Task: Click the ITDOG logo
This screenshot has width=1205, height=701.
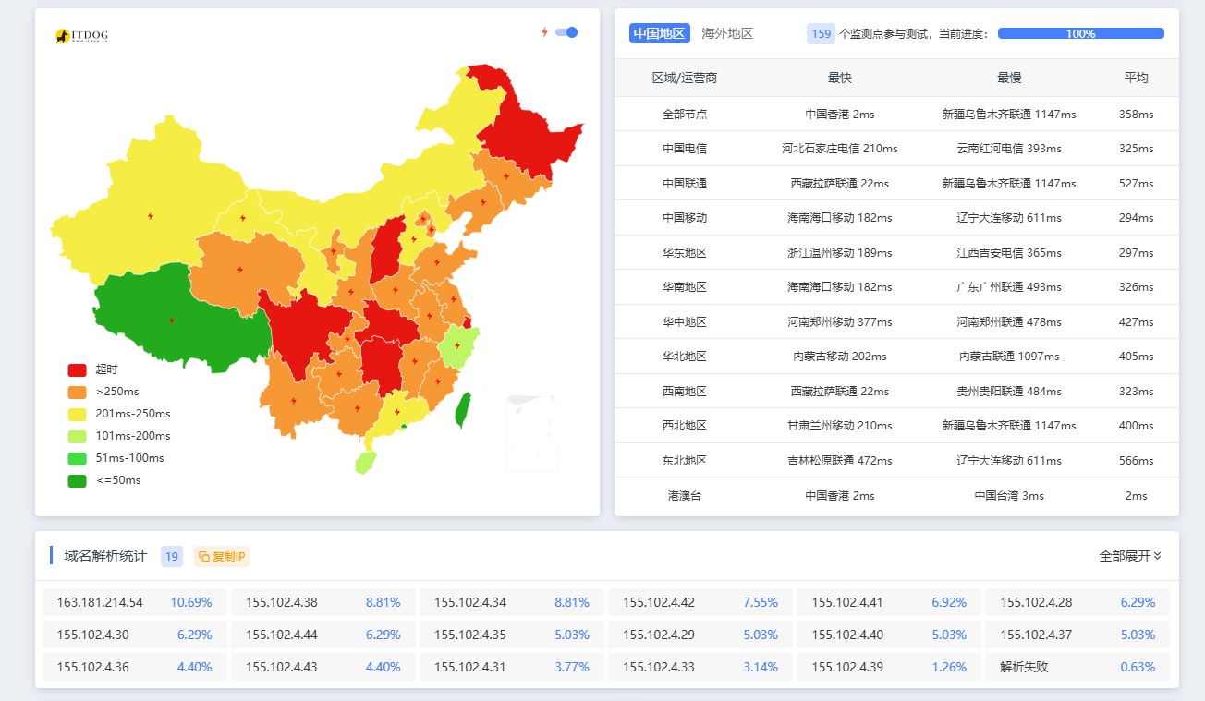Action: (x=81, y=36)
